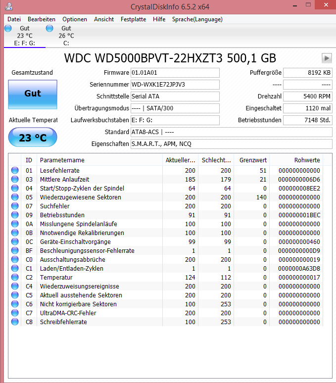336x383 pixels.
Task: Click status orb of Wiederzuweisungsereignisse row
Action: [x=15, y=287]
